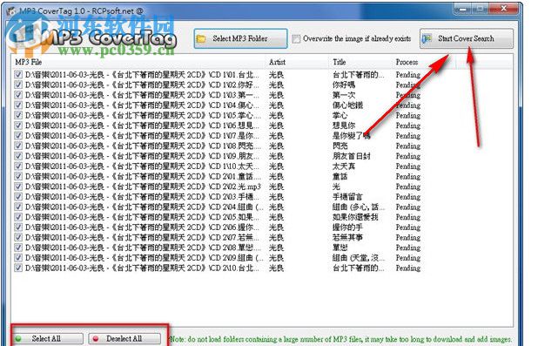Select the title 傷心地鐵 cell

pyautogui.click(x=347, y=105)
